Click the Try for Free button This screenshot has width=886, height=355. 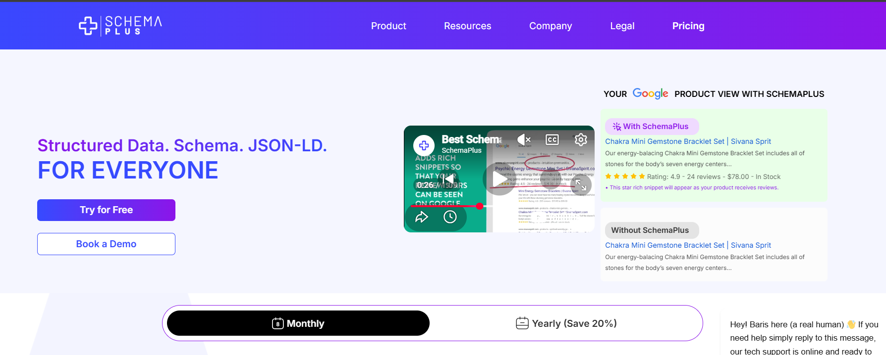click(x=106, y=210)
